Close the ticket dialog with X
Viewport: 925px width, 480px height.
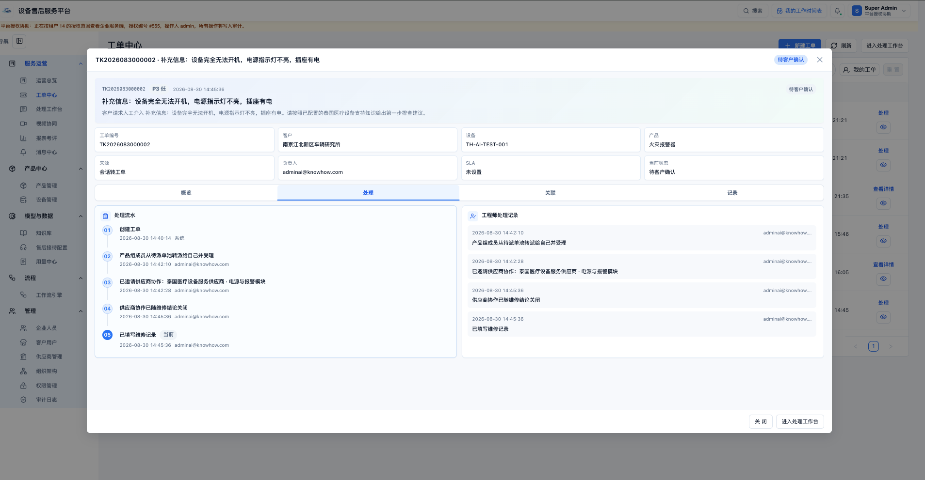coord(820,60)
